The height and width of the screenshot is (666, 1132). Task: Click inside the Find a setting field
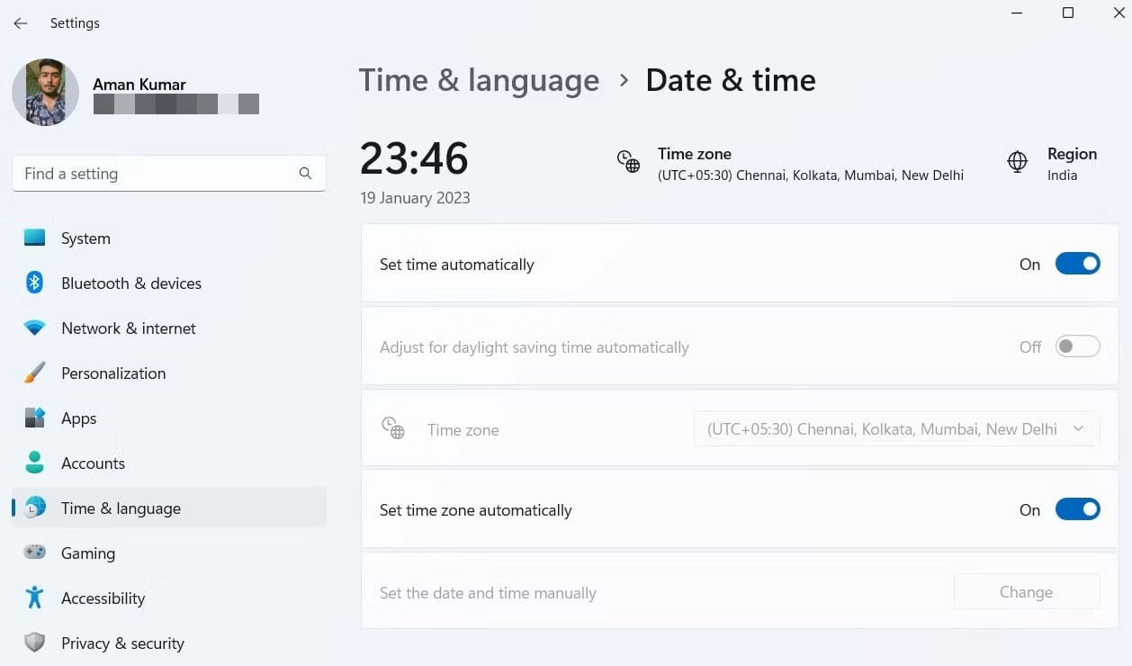coord(135,173)
